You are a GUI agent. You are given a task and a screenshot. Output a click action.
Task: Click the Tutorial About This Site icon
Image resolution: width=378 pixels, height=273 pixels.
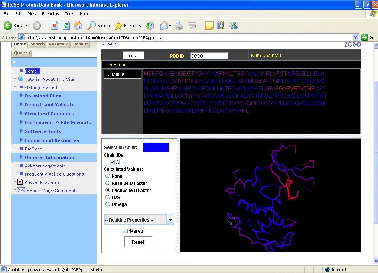[x=21, y=79]
